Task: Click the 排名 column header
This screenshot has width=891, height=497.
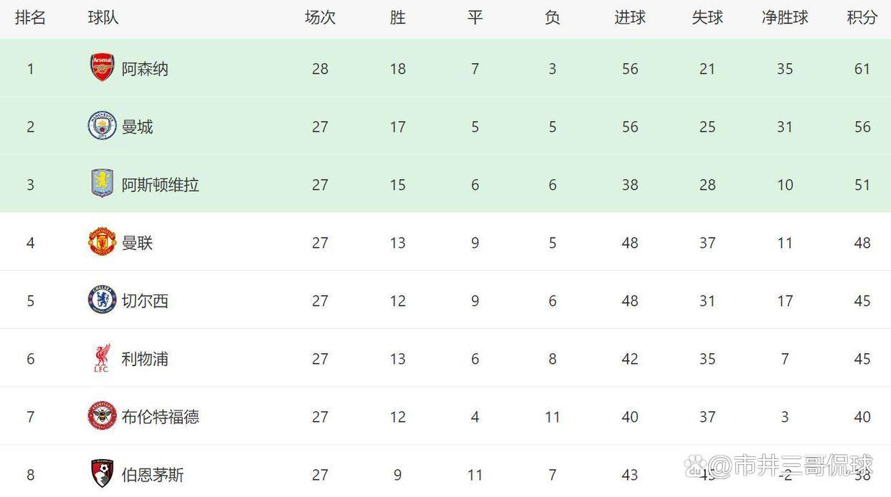Action: [x=30, y=18]
